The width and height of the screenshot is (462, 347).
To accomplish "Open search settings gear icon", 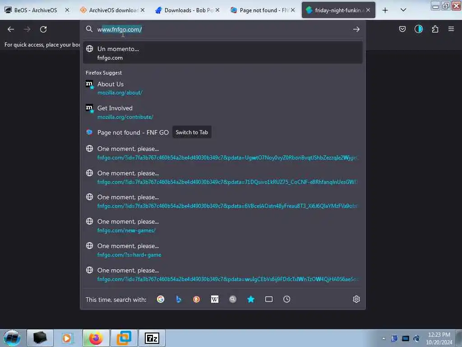I will click(356, 299).
